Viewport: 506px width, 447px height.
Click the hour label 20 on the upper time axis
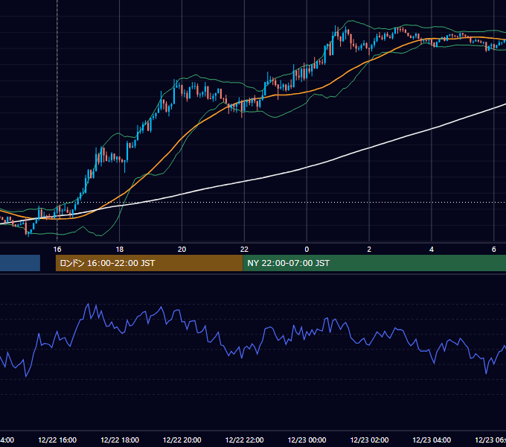[182, 250]
